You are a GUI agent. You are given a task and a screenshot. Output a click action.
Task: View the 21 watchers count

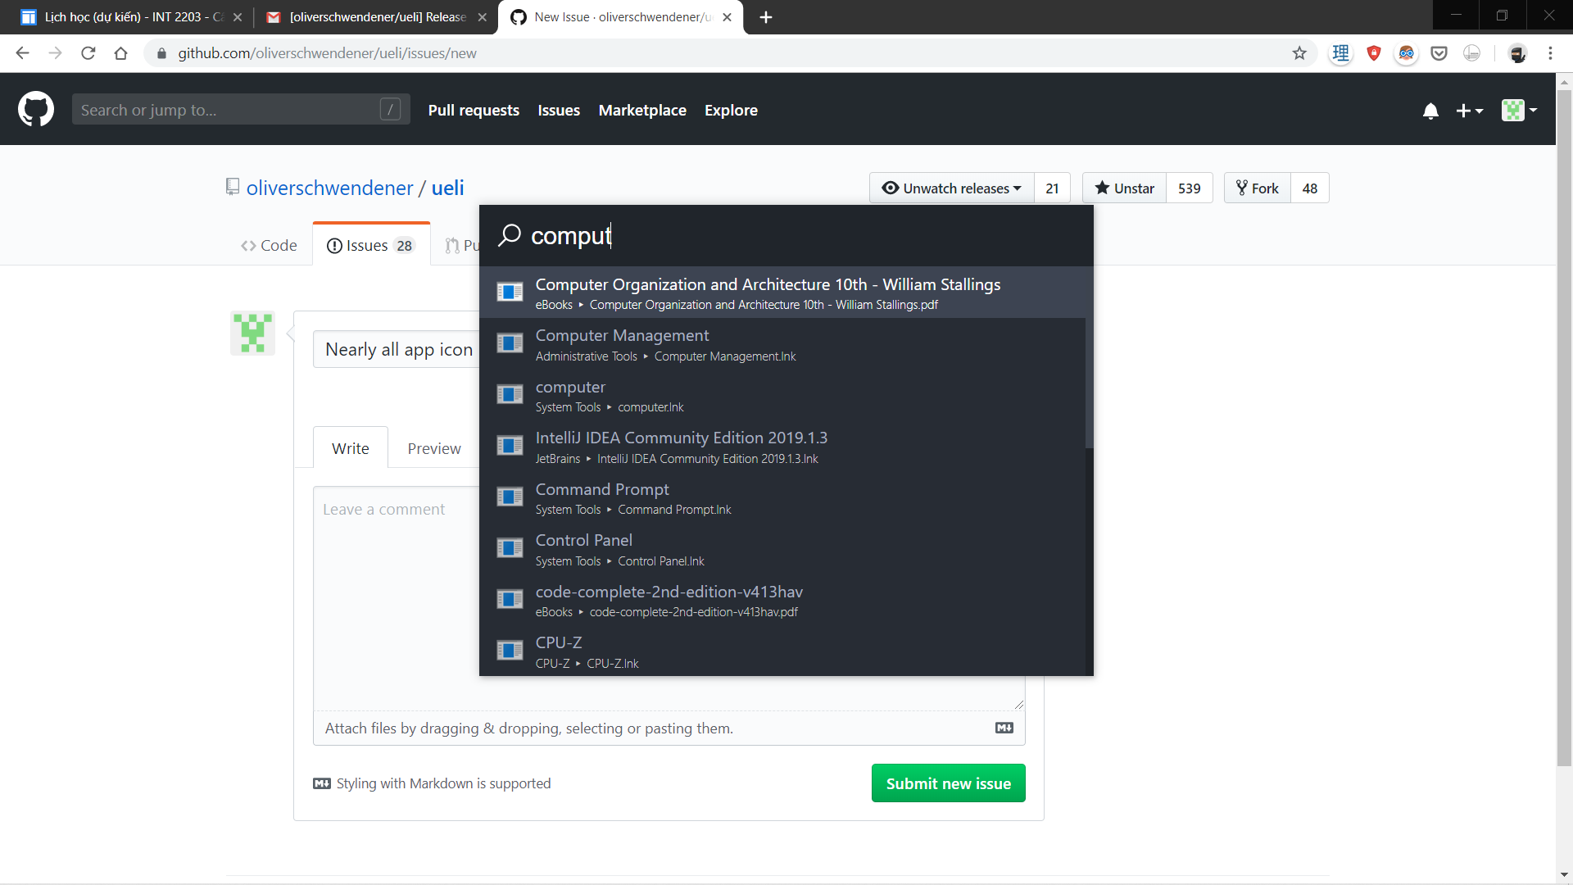1052,188
